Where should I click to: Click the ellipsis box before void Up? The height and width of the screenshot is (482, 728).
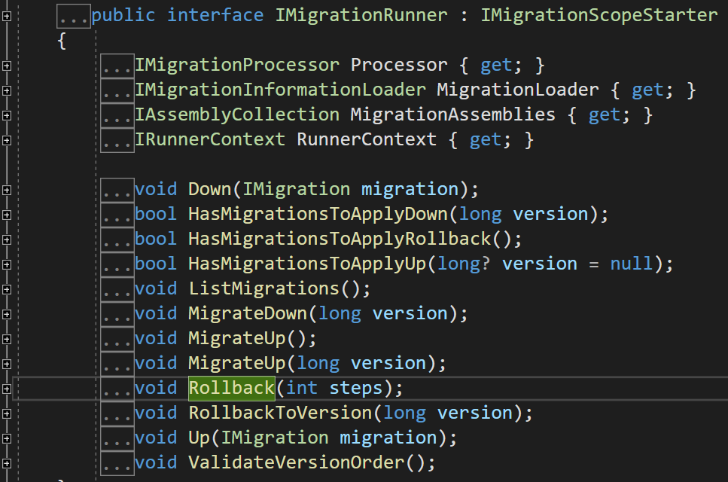click(x=117, y=438)
